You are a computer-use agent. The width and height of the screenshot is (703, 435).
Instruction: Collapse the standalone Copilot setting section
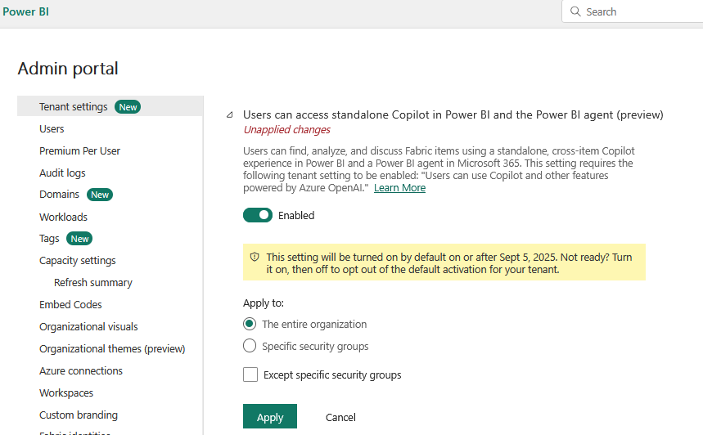(230, 115)
